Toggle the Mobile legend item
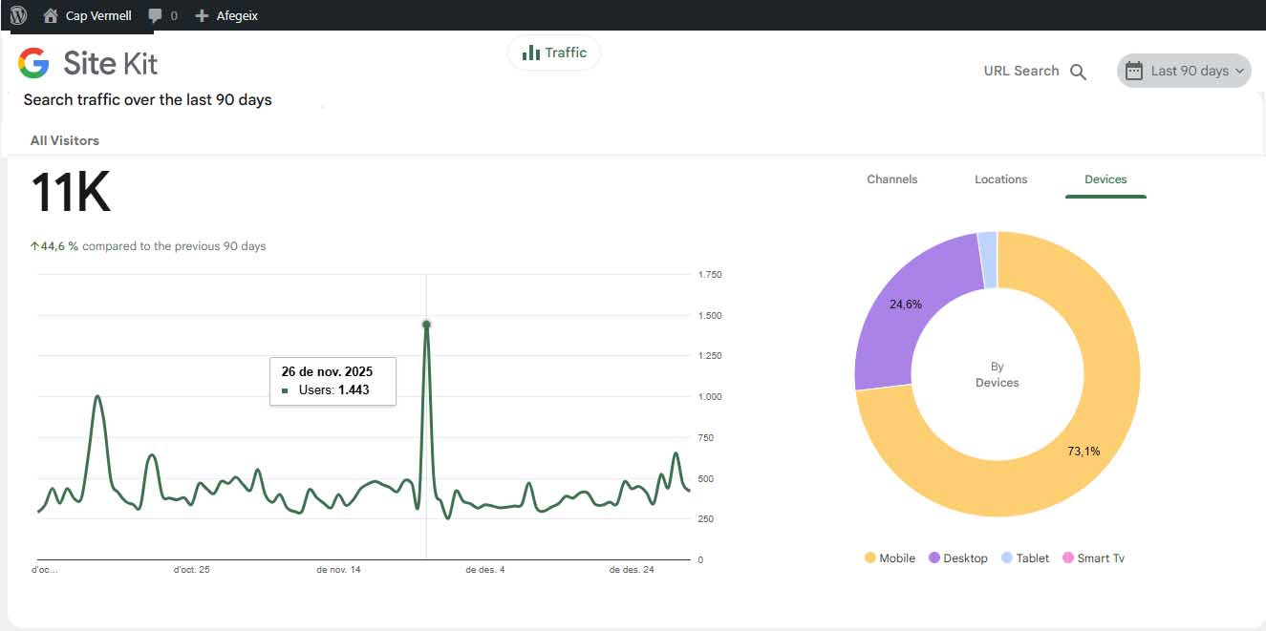Screen dimensions: 1266x631 tap(890, 558)
